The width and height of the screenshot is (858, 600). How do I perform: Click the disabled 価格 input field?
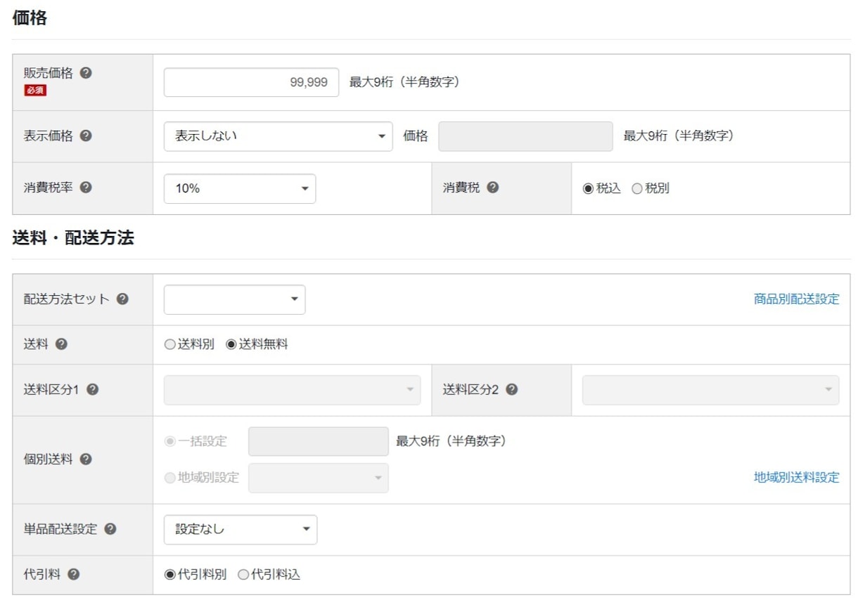525,136
